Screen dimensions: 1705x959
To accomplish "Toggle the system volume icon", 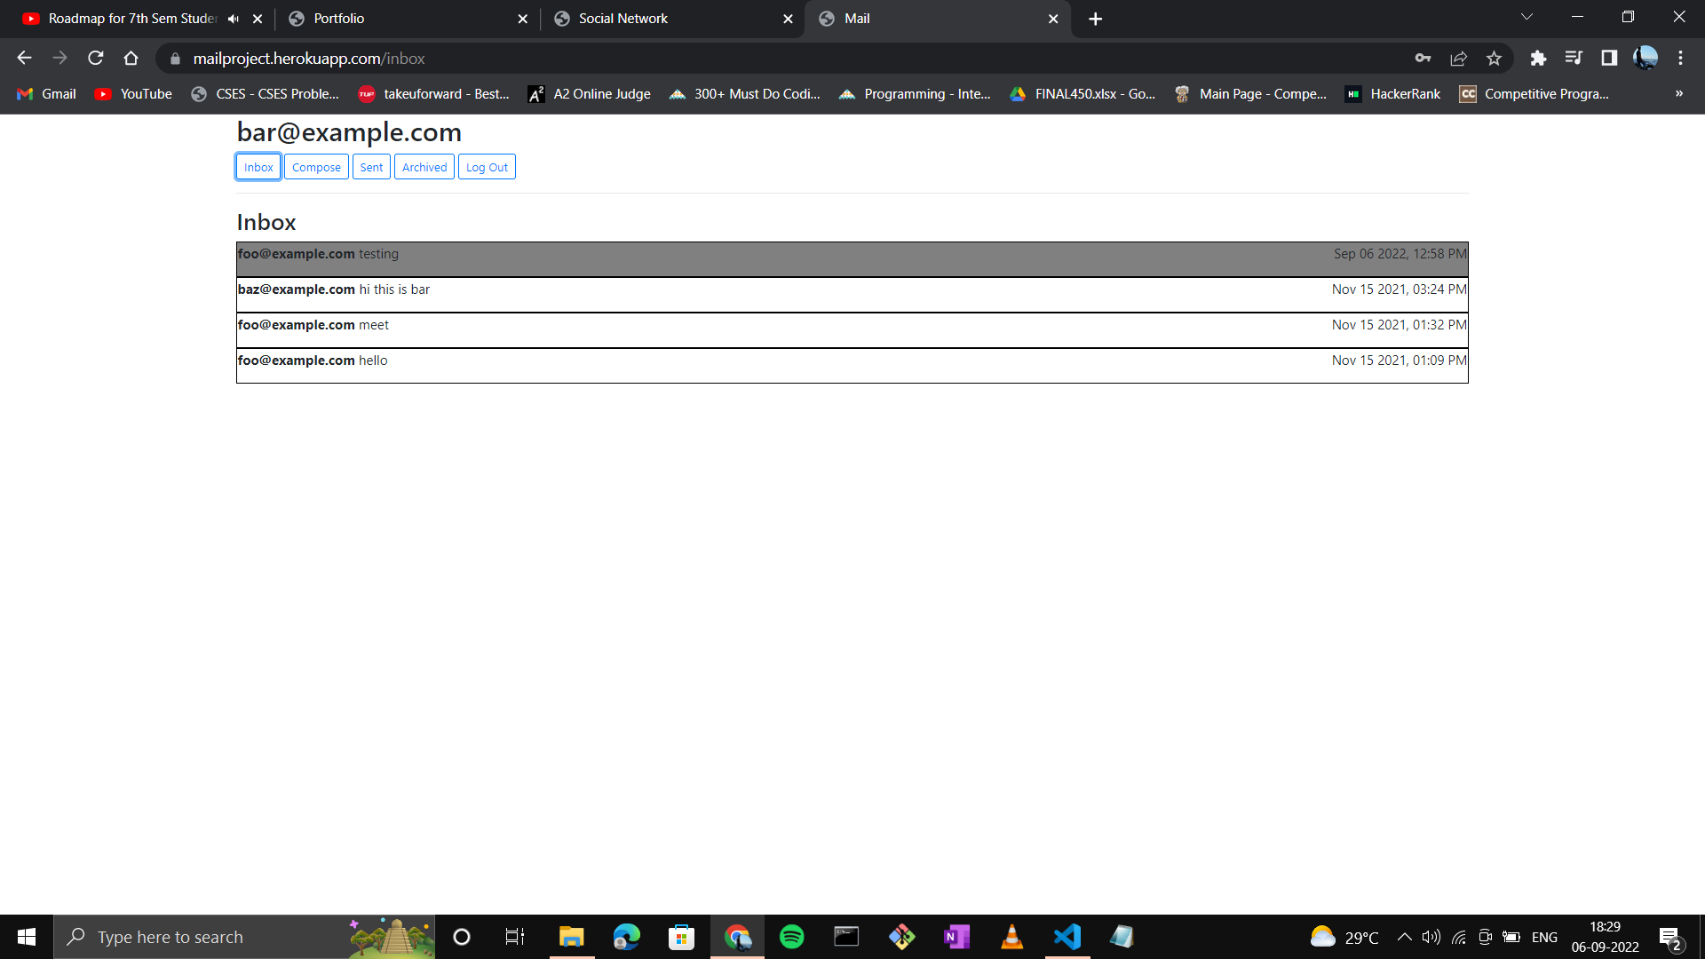I will (x=1431, y=936).
